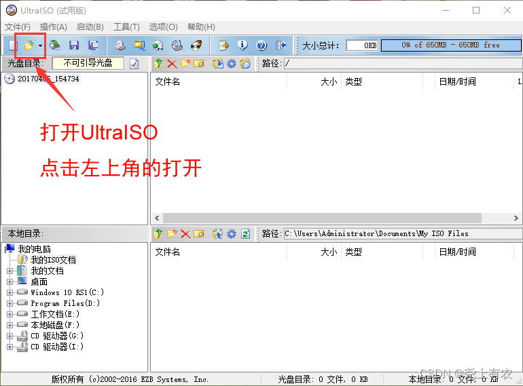Viewport: 523px width, 386px height.
Task: Expand the 我的文档 tree node
Action: tap(10, 271)
